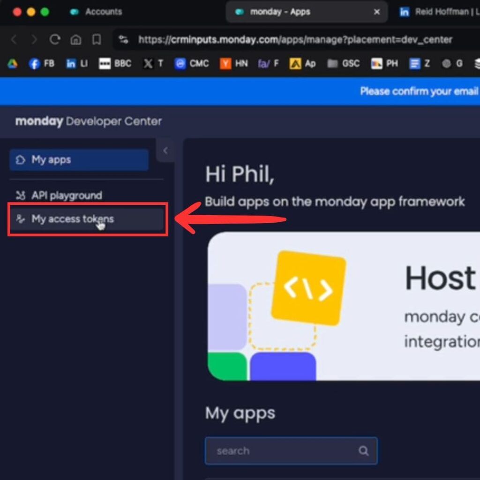Image resolution: width=480 pixels, height=480 pixels.
Task: Click the browser forward arrow
Action: (34, 39)
